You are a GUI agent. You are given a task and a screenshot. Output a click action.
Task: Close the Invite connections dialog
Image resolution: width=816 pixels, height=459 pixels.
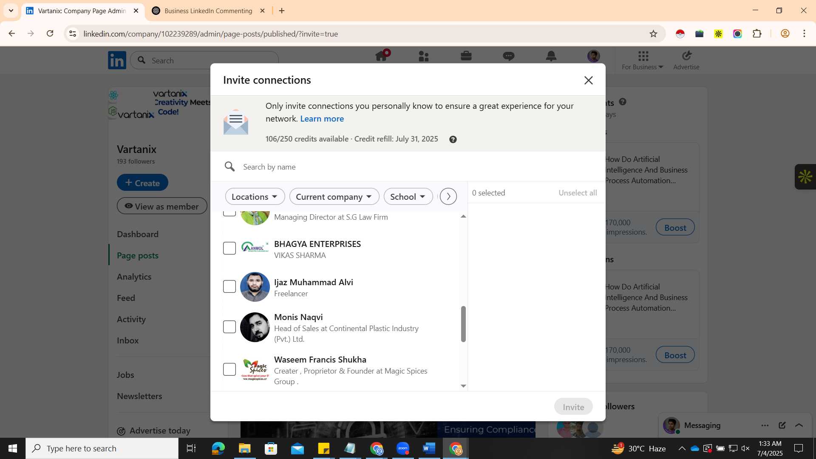pos(588,80)
